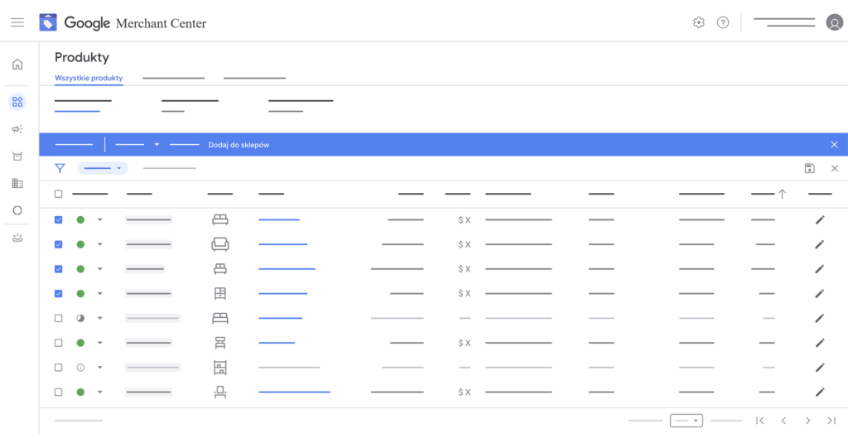Open the settings gear icon

click(698, 22)
